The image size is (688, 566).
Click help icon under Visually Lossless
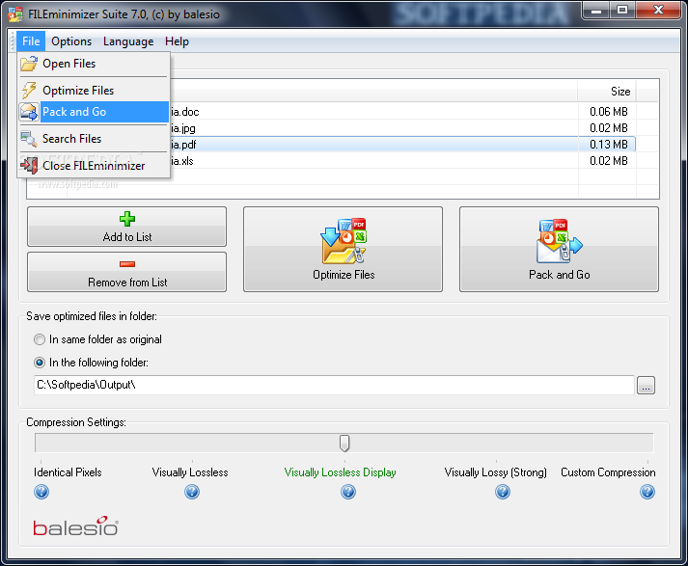click(192, 492)
